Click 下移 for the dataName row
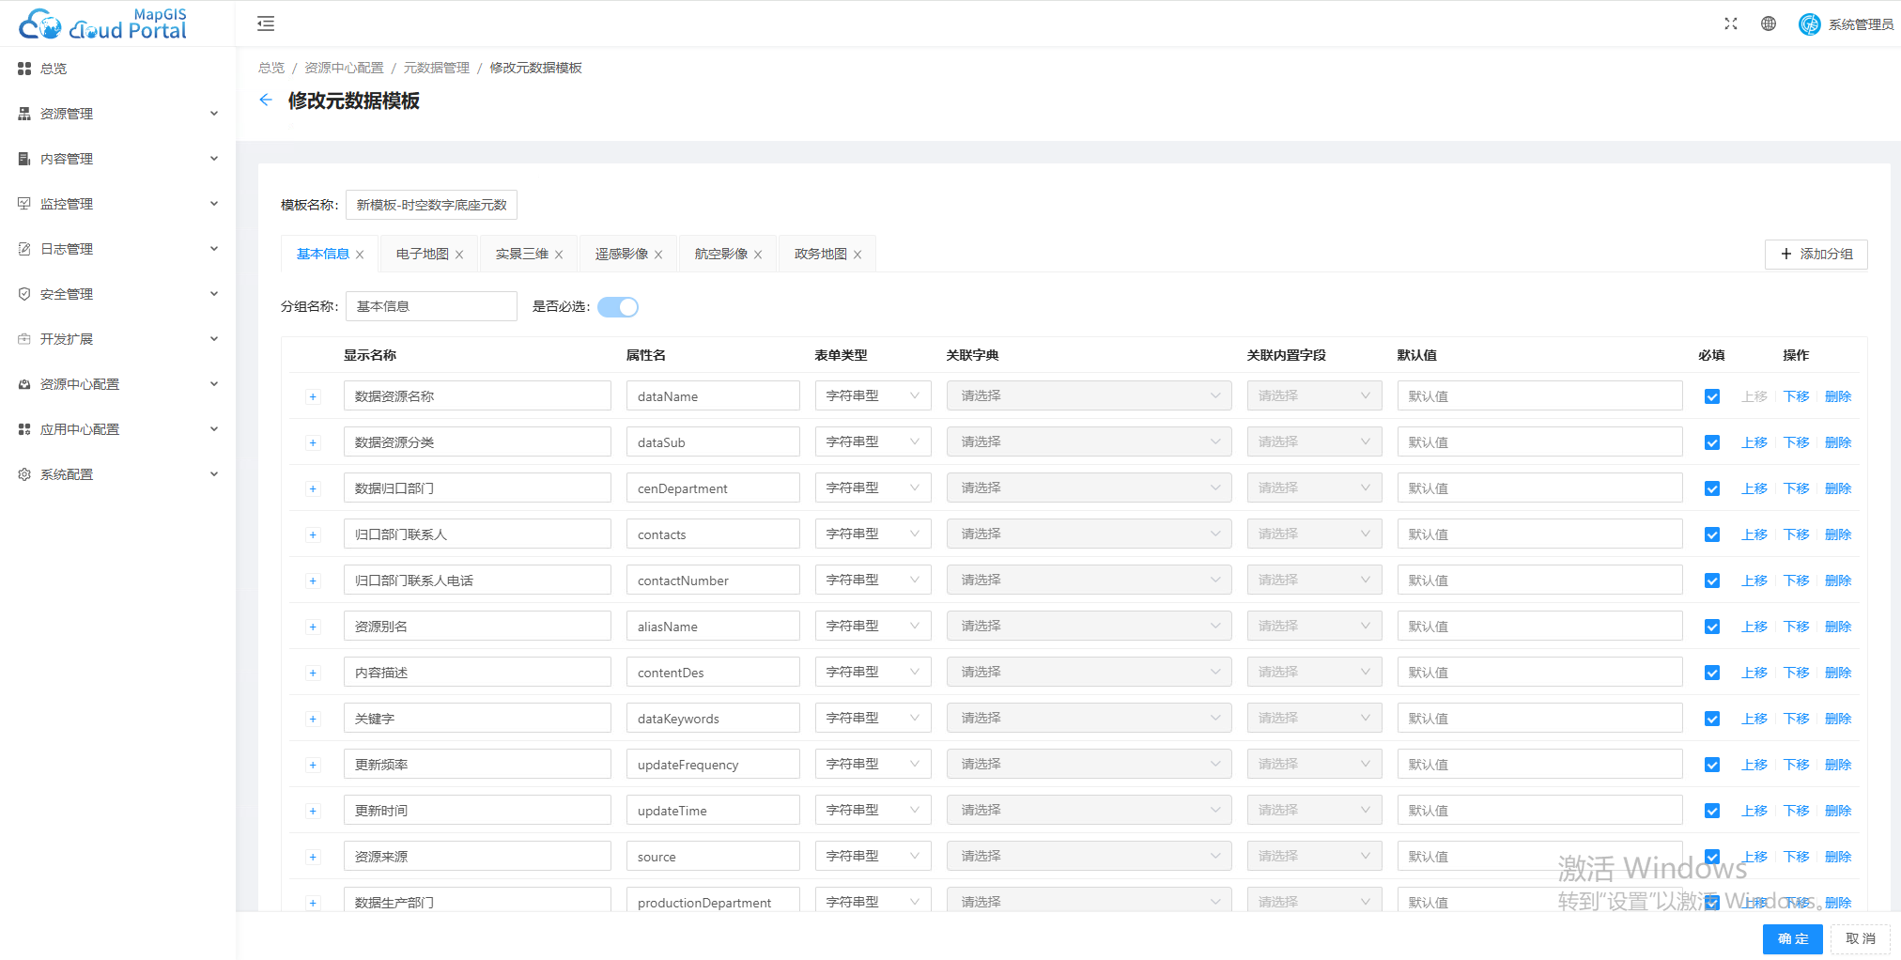Image resolution: width=1901 pixels, height=960 pixels. [1796, 396]
